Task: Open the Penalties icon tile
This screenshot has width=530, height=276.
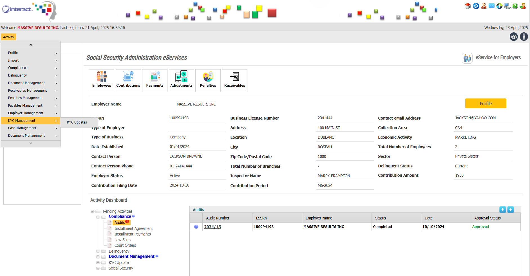Action: 208,80
